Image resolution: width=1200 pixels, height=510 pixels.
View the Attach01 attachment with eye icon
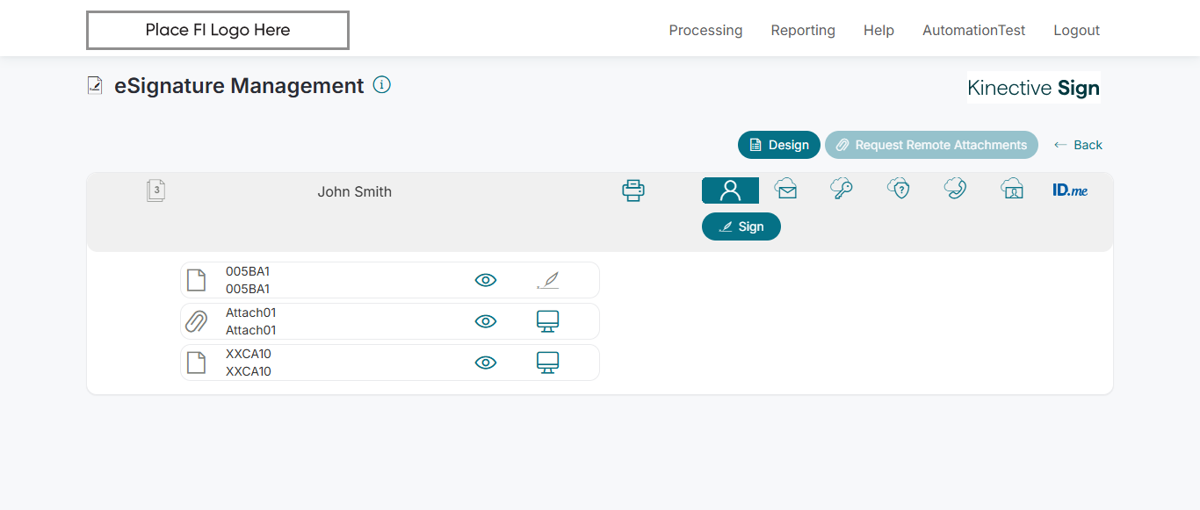[486, 321]
